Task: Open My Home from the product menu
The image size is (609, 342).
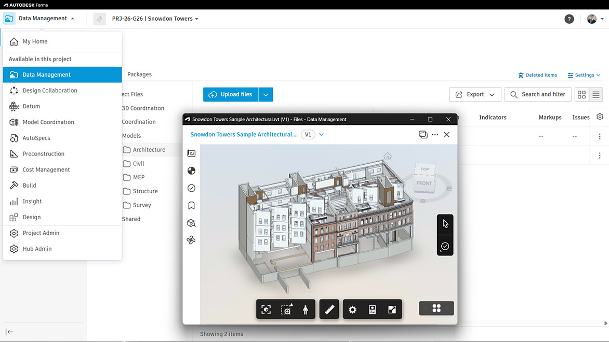Action: tap(62, 41)
